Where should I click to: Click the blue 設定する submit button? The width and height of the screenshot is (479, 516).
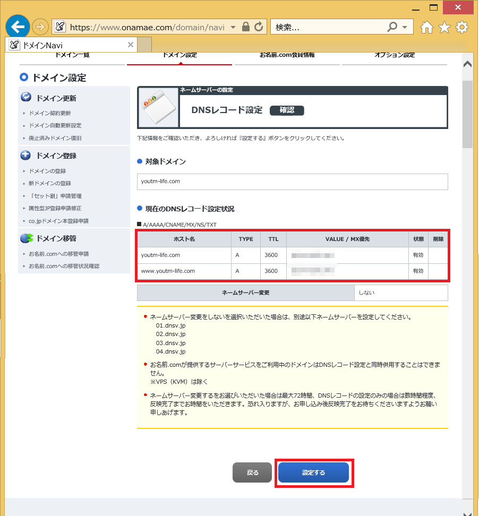313,472
